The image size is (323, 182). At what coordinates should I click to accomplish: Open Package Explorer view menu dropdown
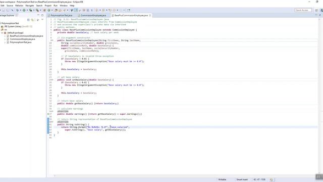[42, 20]
